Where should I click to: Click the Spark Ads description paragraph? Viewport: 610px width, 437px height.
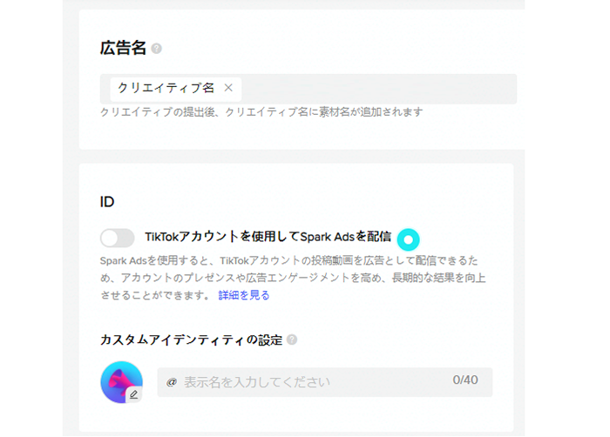(293, 278)
